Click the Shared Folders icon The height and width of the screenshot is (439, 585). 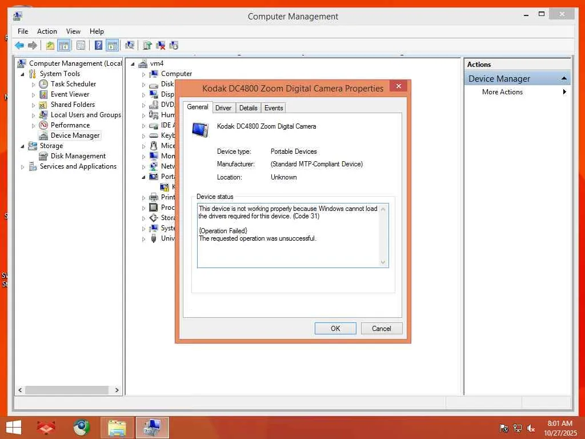tap(43, 105)
